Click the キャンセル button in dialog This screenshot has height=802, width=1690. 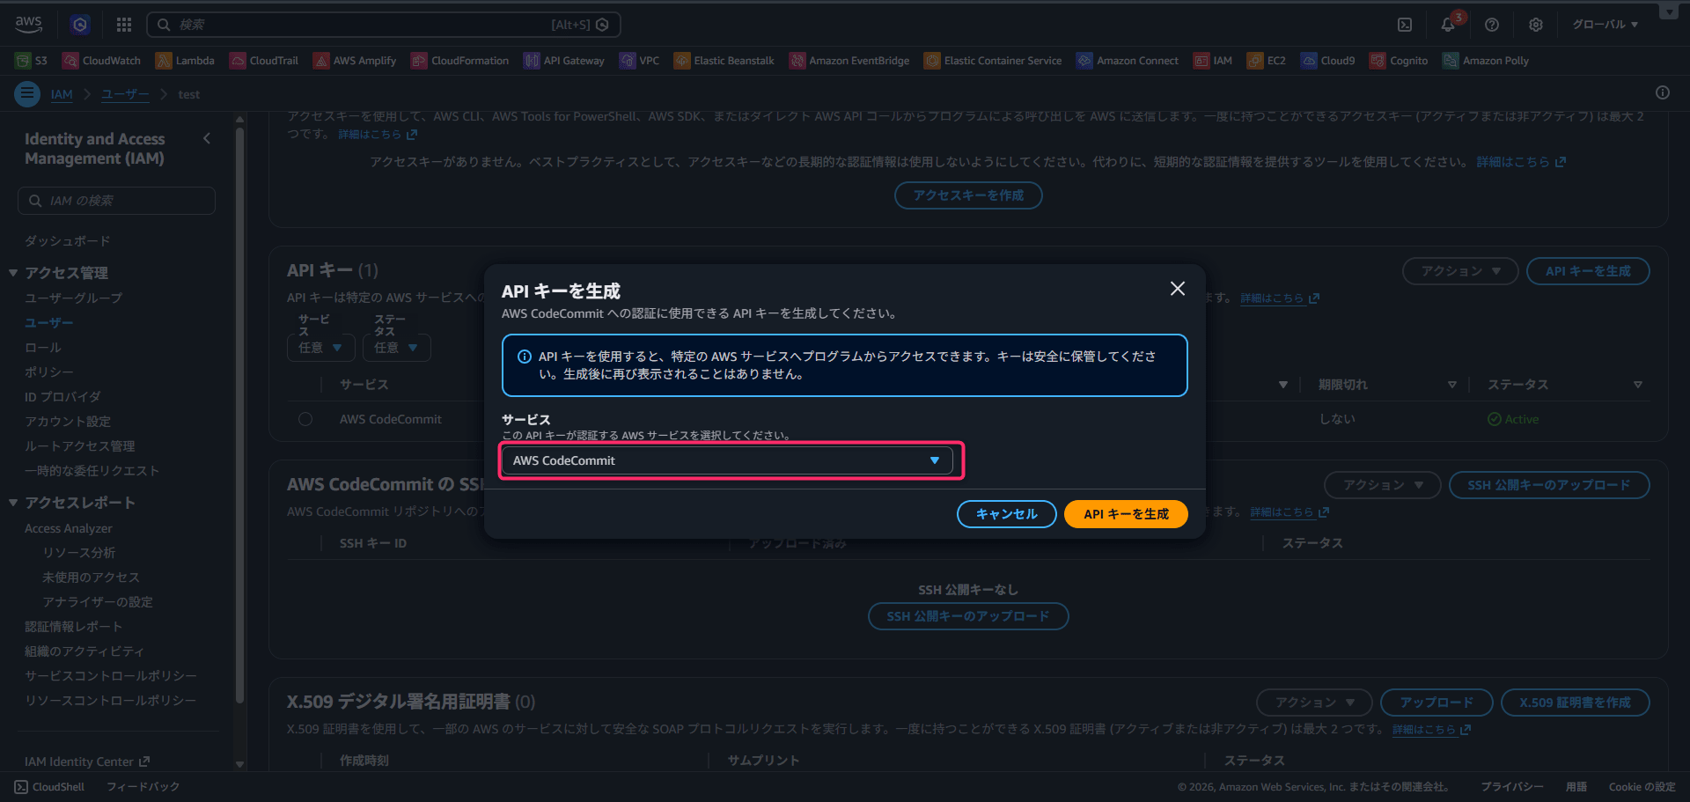coord(1006,514)
